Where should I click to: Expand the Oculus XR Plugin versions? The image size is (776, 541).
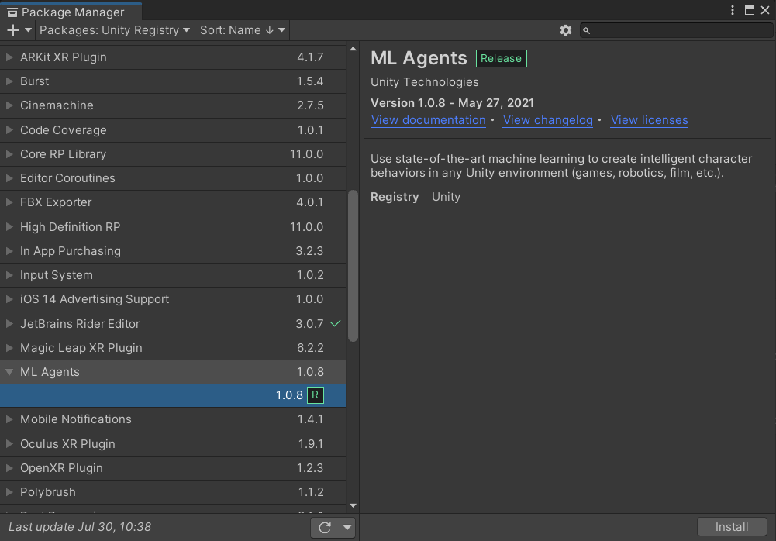(9, 444)
